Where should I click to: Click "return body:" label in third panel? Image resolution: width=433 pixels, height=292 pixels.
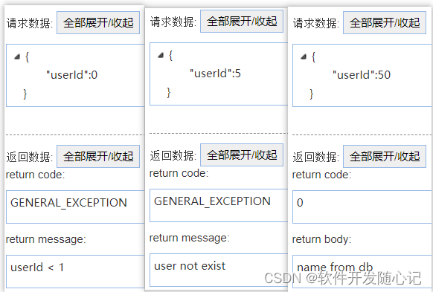[321, 239]
